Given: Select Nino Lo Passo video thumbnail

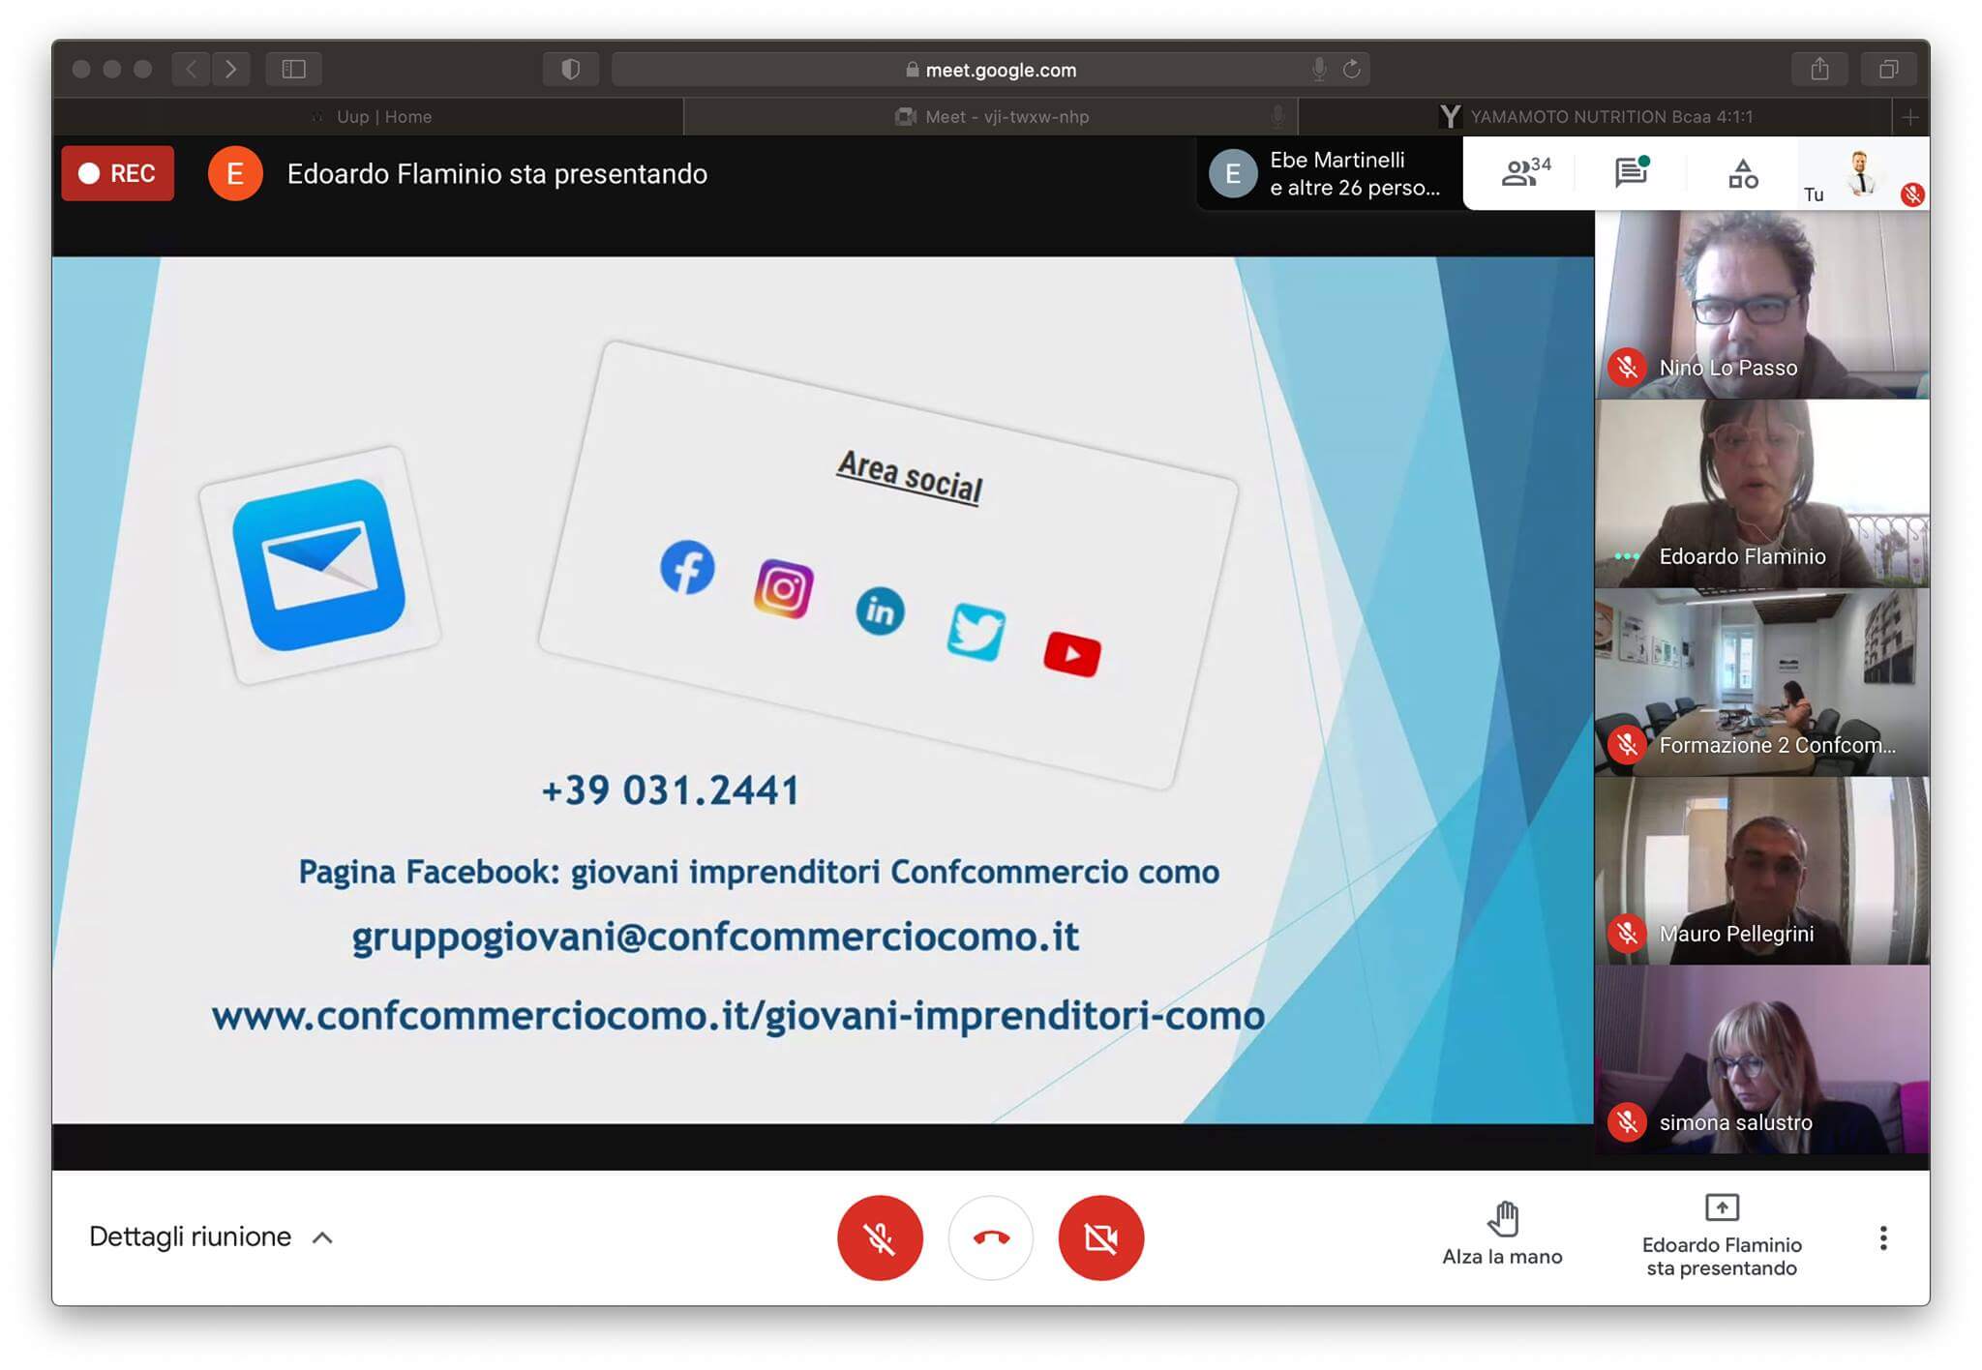Looking at the screenshot, I should pos(1760,305).
